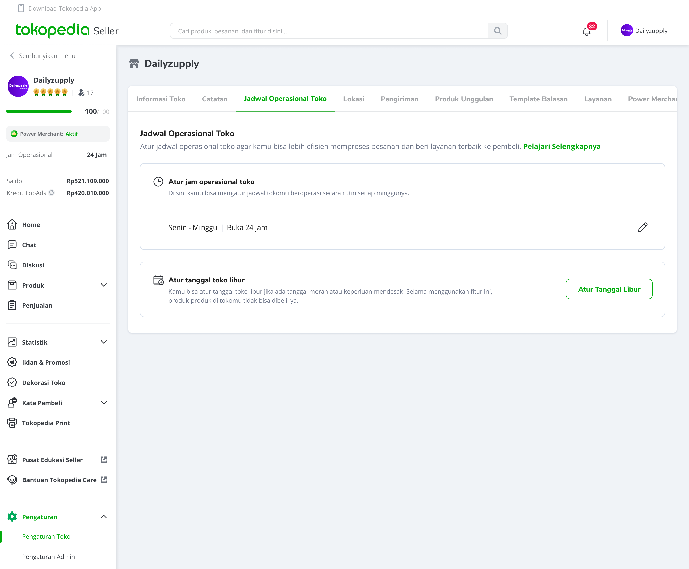
Task: Click the shop score progress bar
Action: pyautogui.click(x=39, y=111)
